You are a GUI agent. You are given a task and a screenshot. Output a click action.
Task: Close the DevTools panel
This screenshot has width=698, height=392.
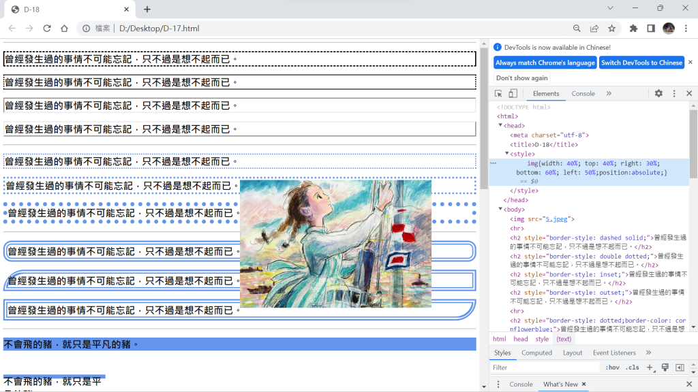pos(689,93)
